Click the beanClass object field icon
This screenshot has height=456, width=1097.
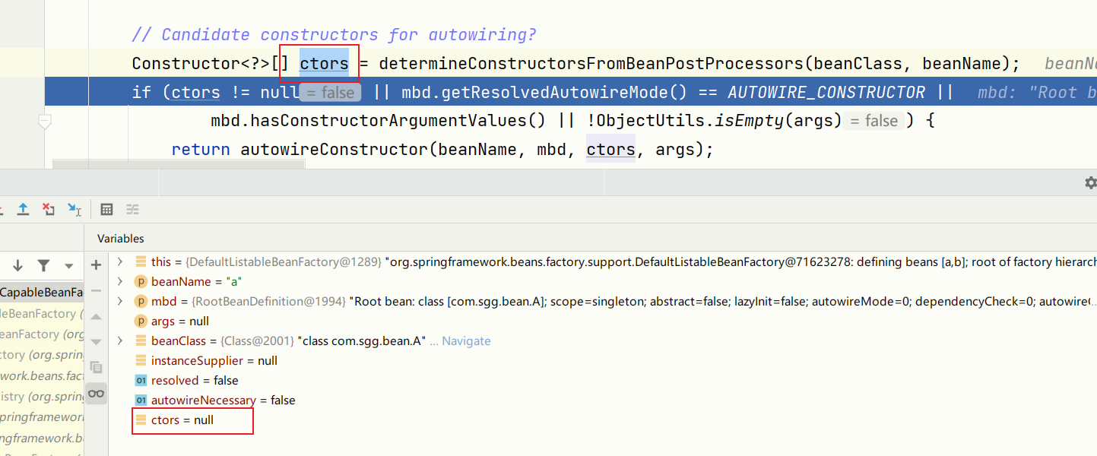coord(141,340)
